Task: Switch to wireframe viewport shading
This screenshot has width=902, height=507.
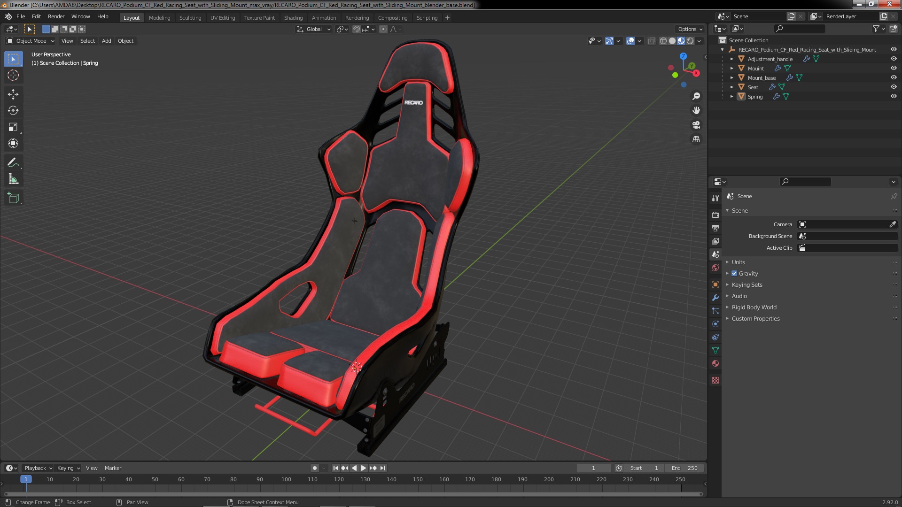Action: pyautogui.click(x=663, y=41)
